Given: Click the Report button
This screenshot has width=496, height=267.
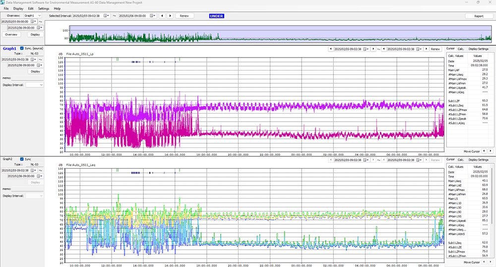Looking at the screenshot, I should pos(479,16).
